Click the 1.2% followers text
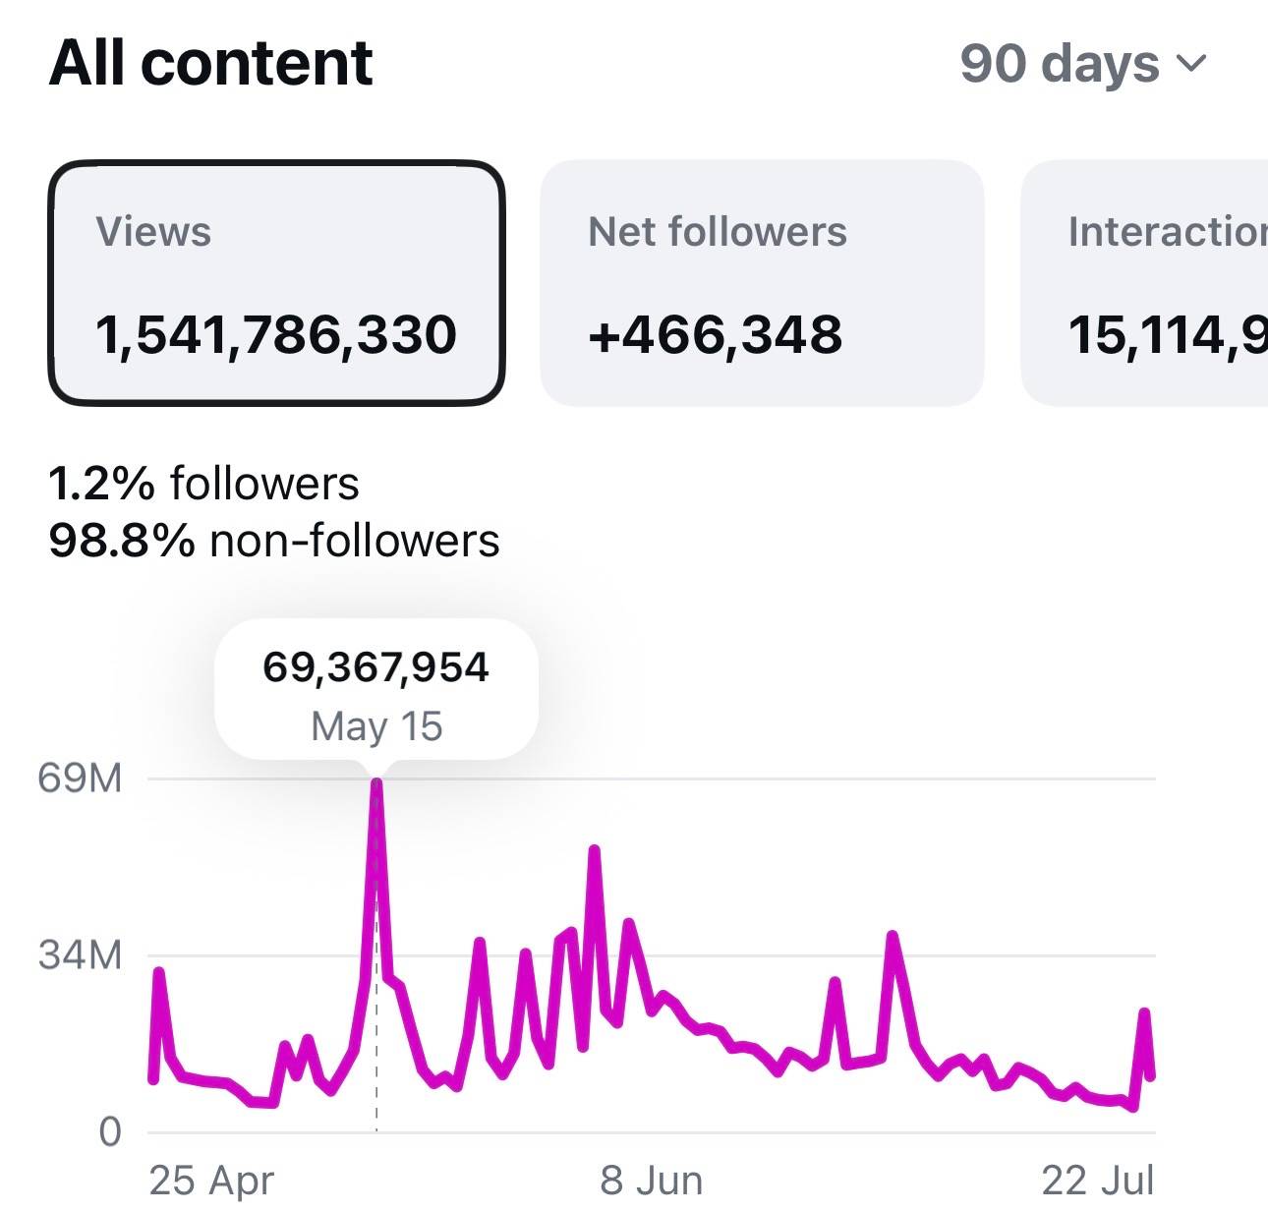Screen dimensions: 1268x1212 tap(204, 484)
